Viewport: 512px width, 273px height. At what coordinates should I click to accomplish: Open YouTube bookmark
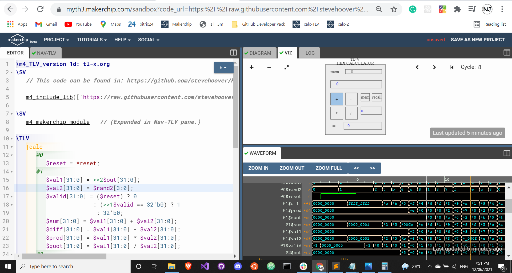click(78, 24)
